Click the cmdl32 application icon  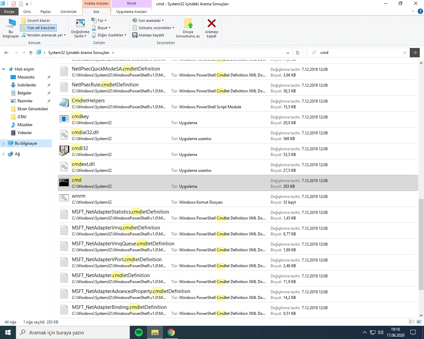(64, 151)
